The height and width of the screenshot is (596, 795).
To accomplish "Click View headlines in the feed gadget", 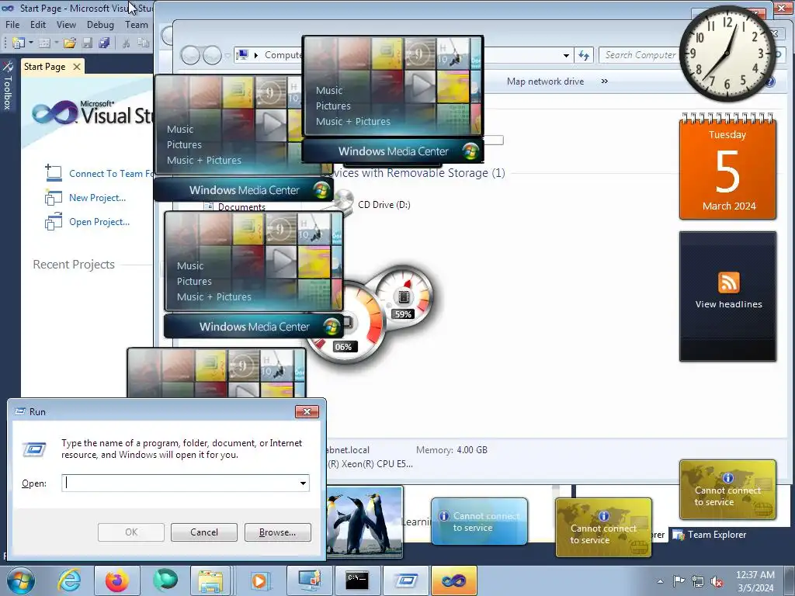I will (728, 304).
